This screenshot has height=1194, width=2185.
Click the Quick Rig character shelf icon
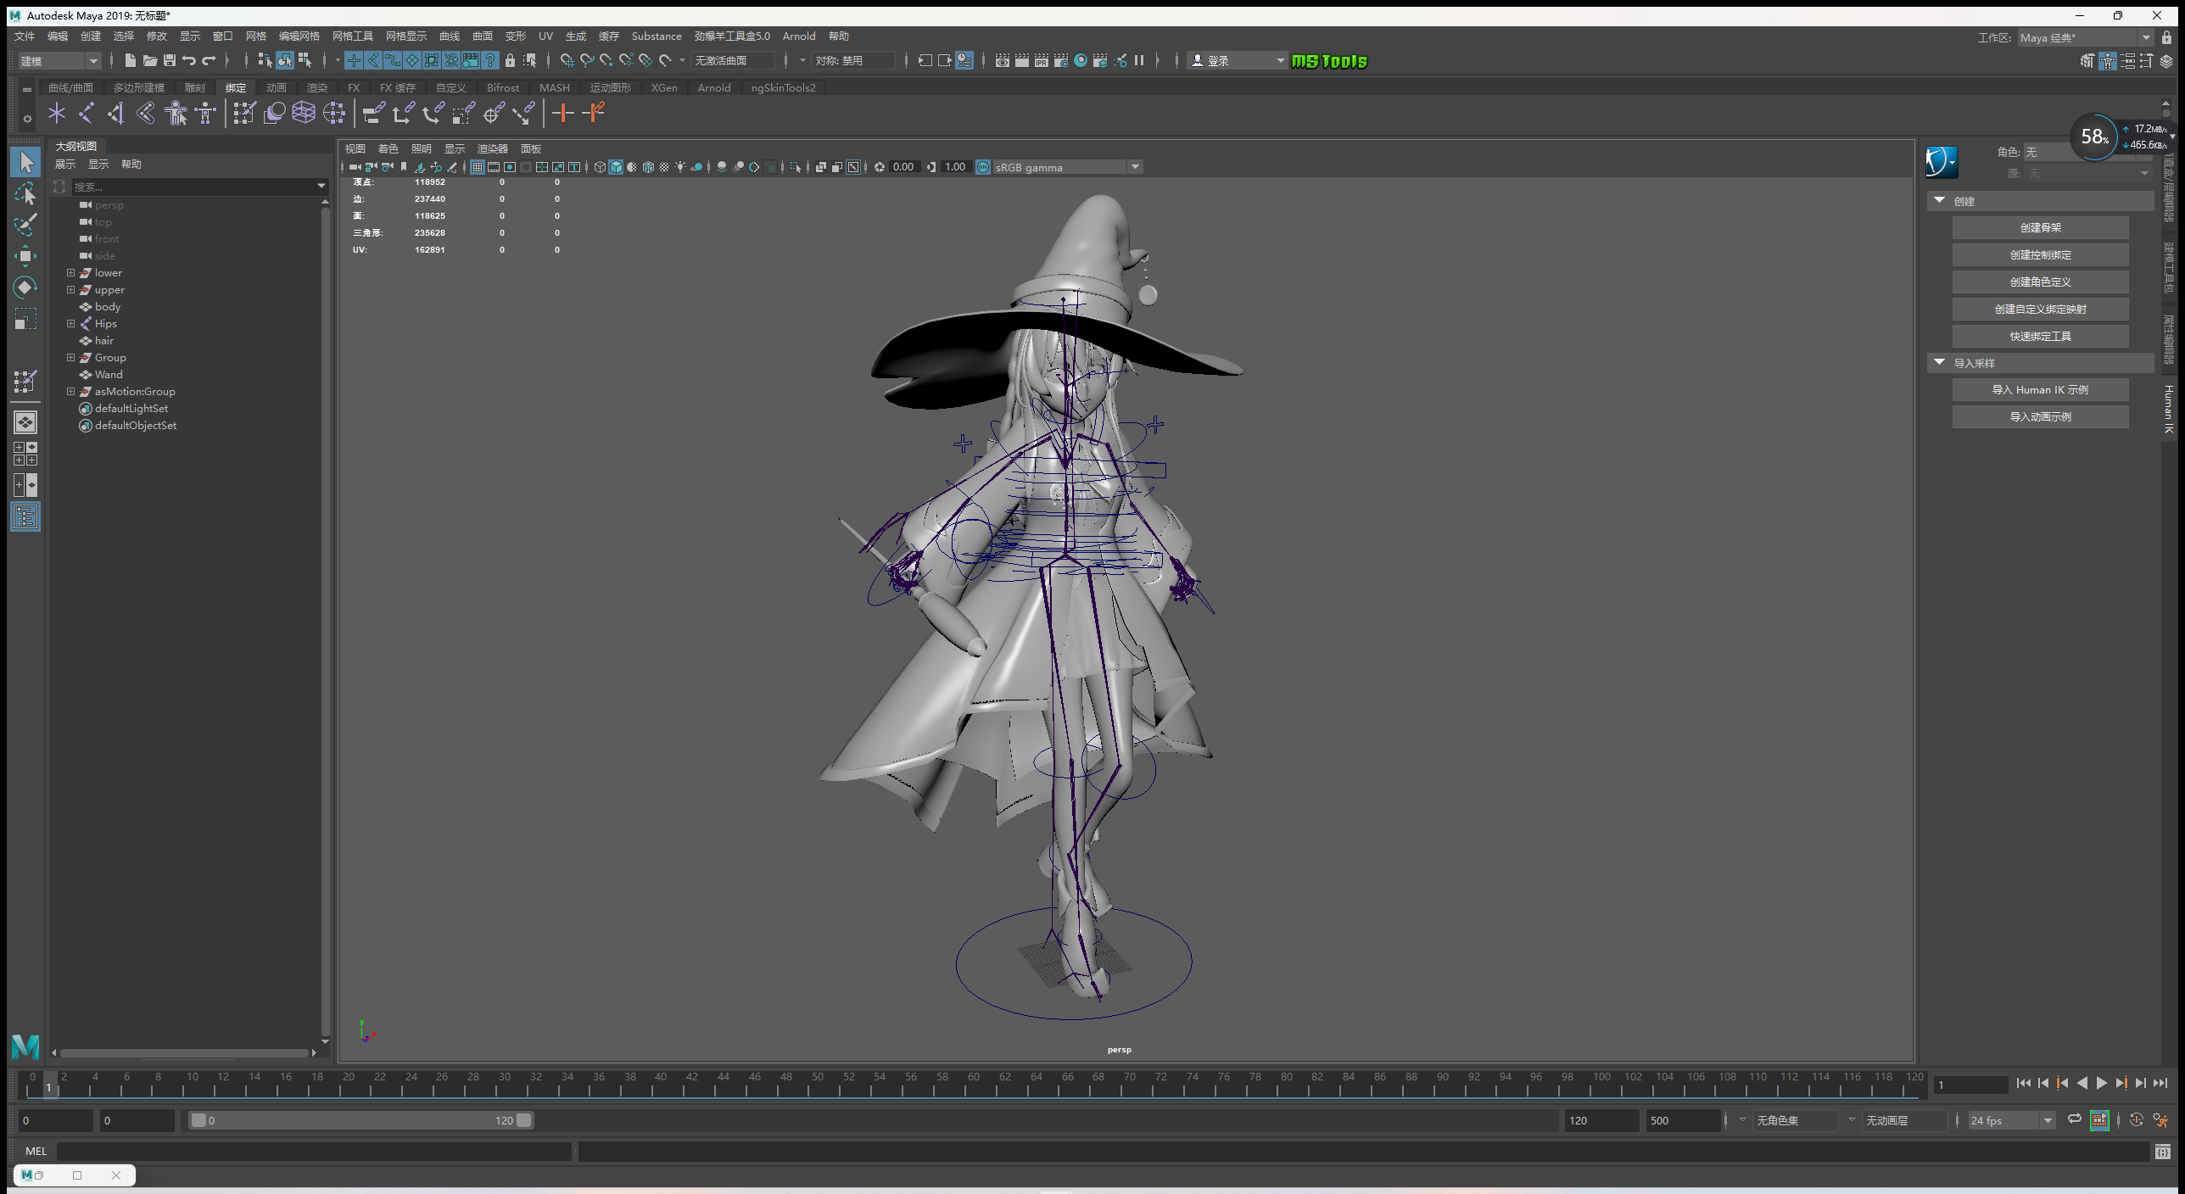coord(176,113)
